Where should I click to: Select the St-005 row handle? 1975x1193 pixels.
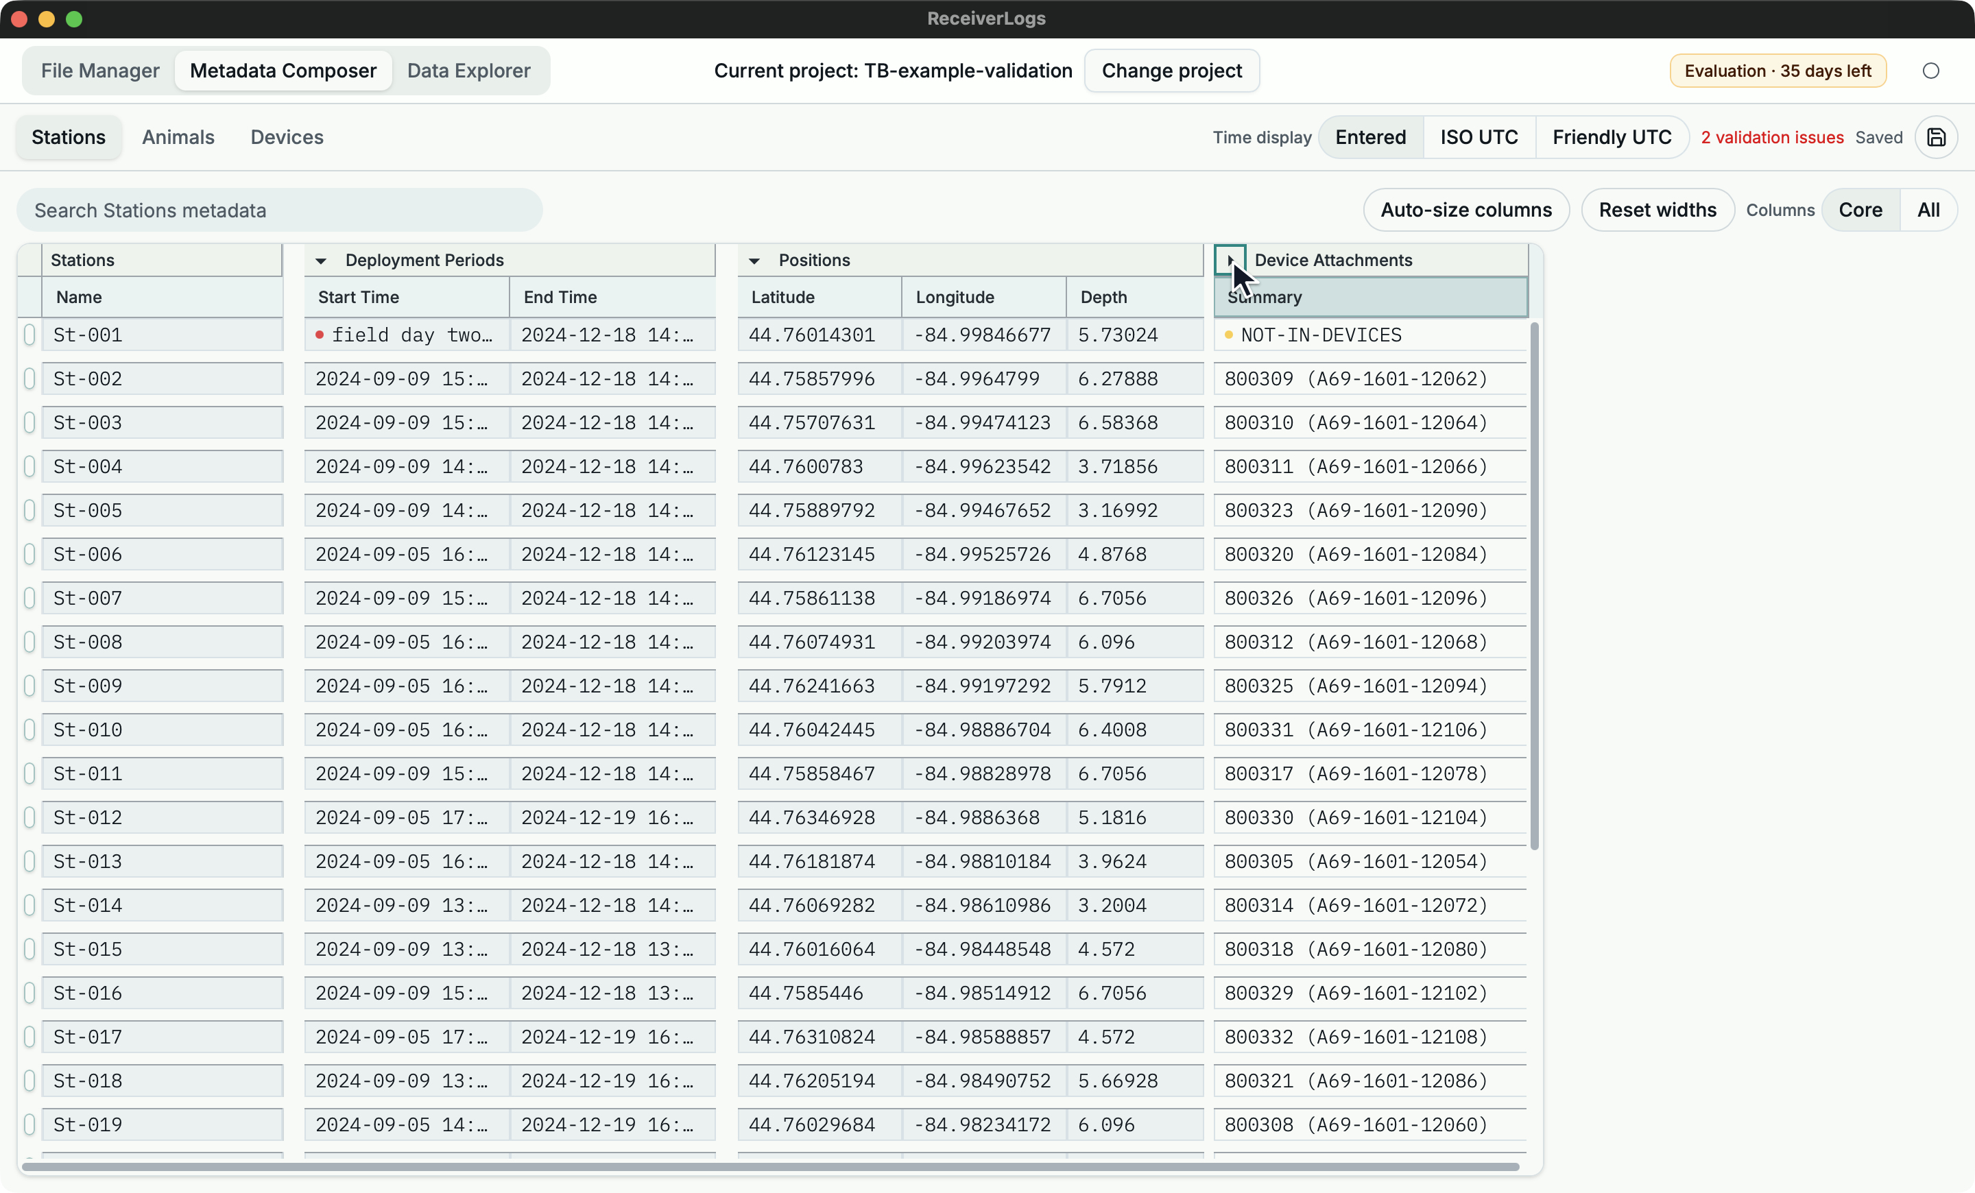[29, 510]
